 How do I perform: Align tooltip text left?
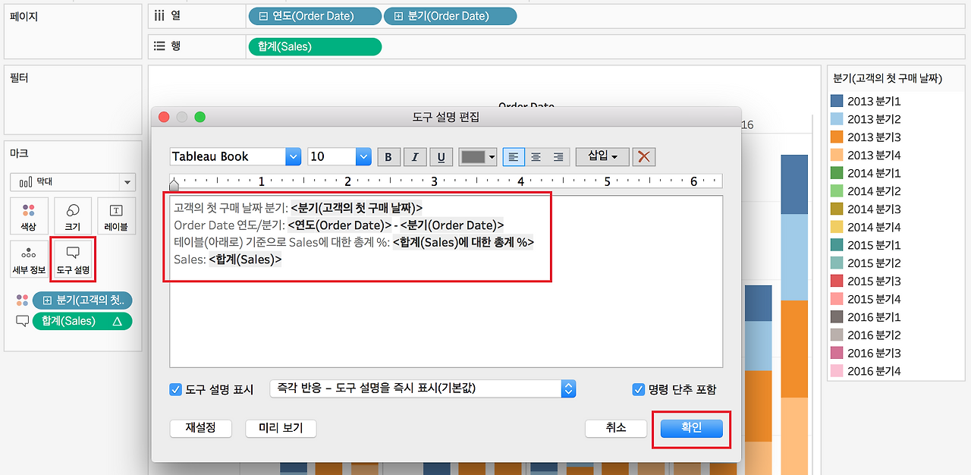514,157
